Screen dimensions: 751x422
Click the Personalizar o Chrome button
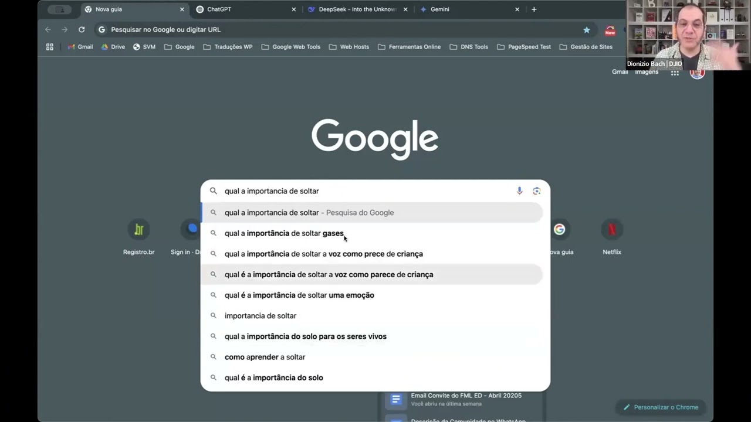[661, 407]
